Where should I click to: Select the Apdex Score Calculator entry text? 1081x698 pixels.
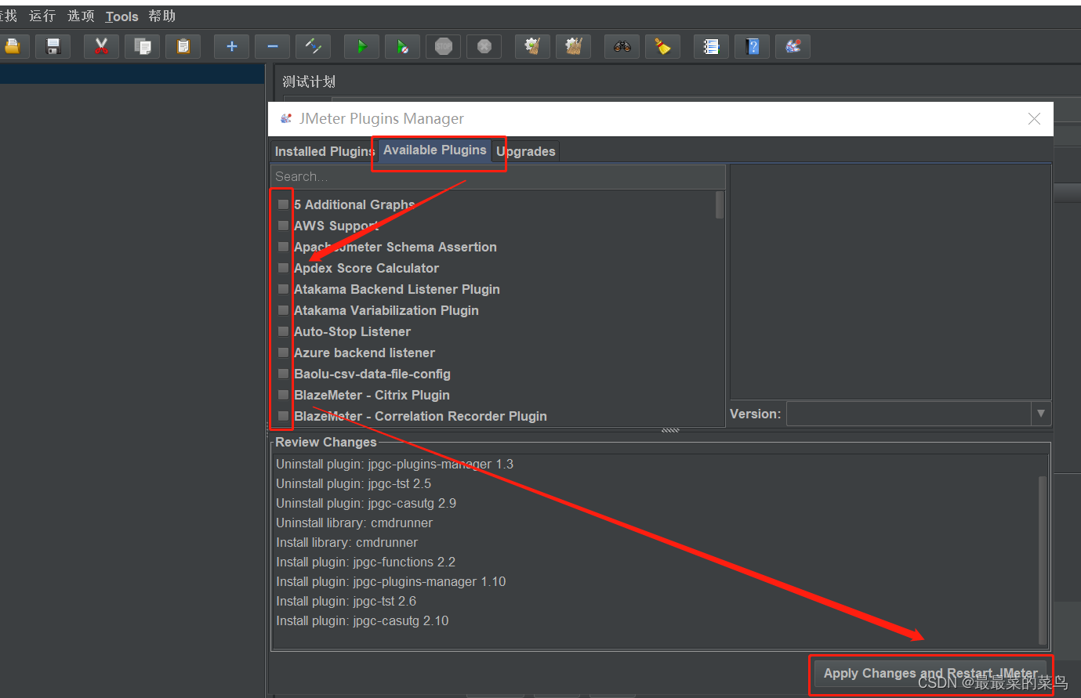(x=366, y=268)
